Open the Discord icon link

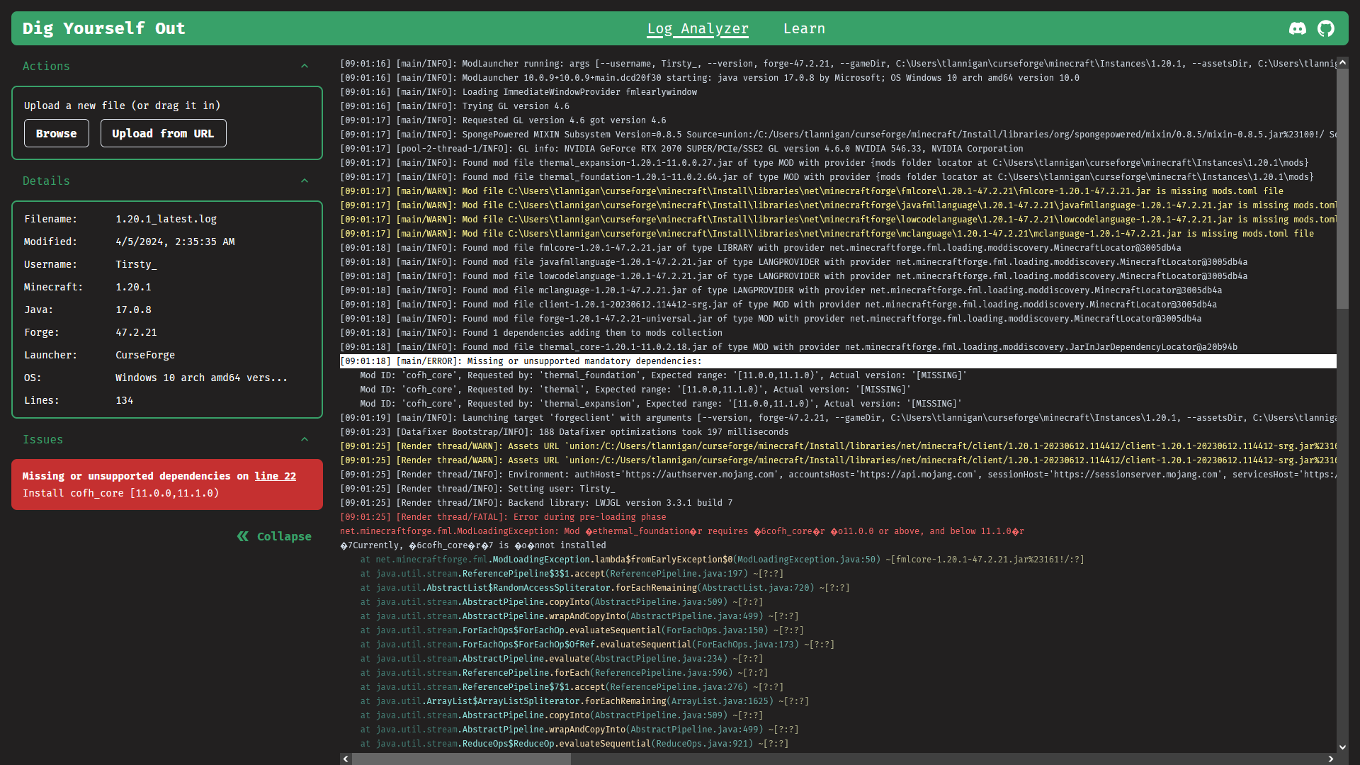pos(1297,28)
